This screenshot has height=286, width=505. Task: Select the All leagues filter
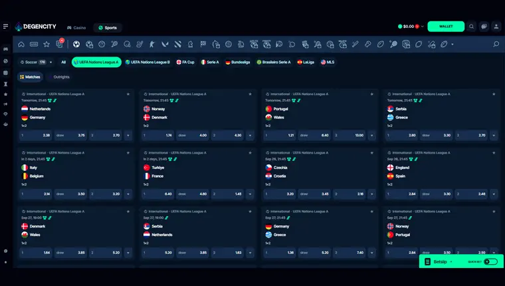(x=63, y=63)
